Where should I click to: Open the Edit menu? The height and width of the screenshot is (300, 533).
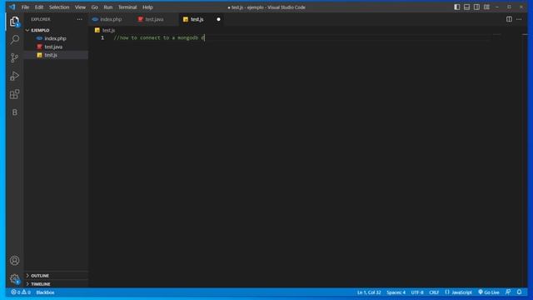coord(39,7)
